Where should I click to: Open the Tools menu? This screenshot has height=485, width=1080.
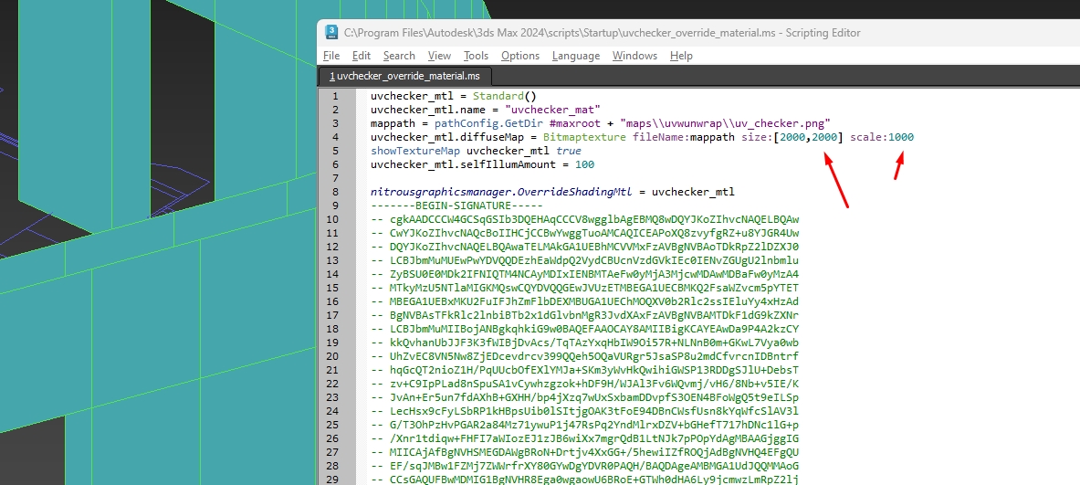476,56
